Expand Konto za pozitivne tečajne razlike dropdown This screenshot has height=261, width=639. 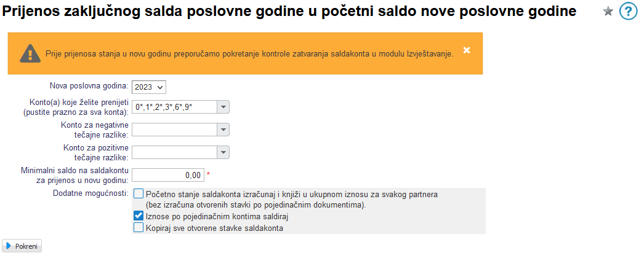[223, 151]
